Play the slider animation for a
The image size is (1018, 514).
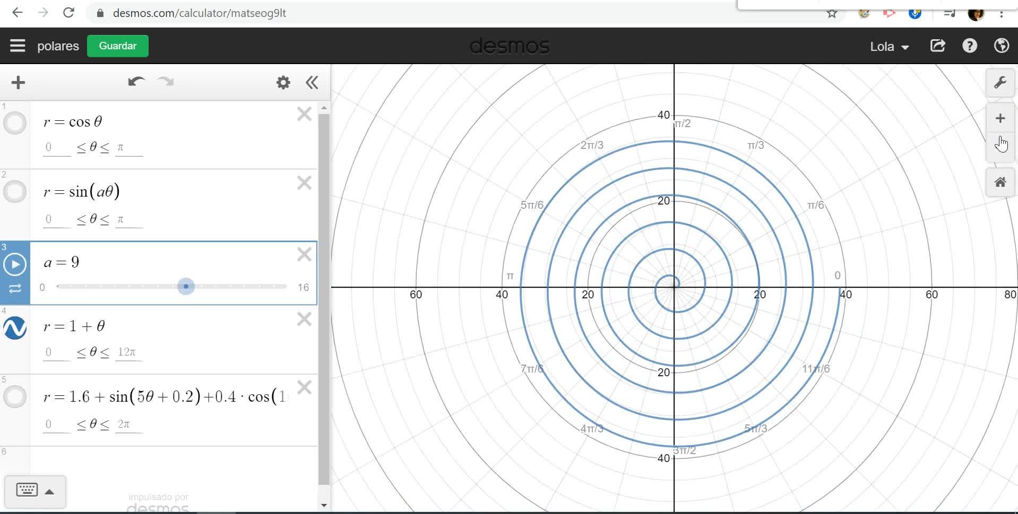15,264
